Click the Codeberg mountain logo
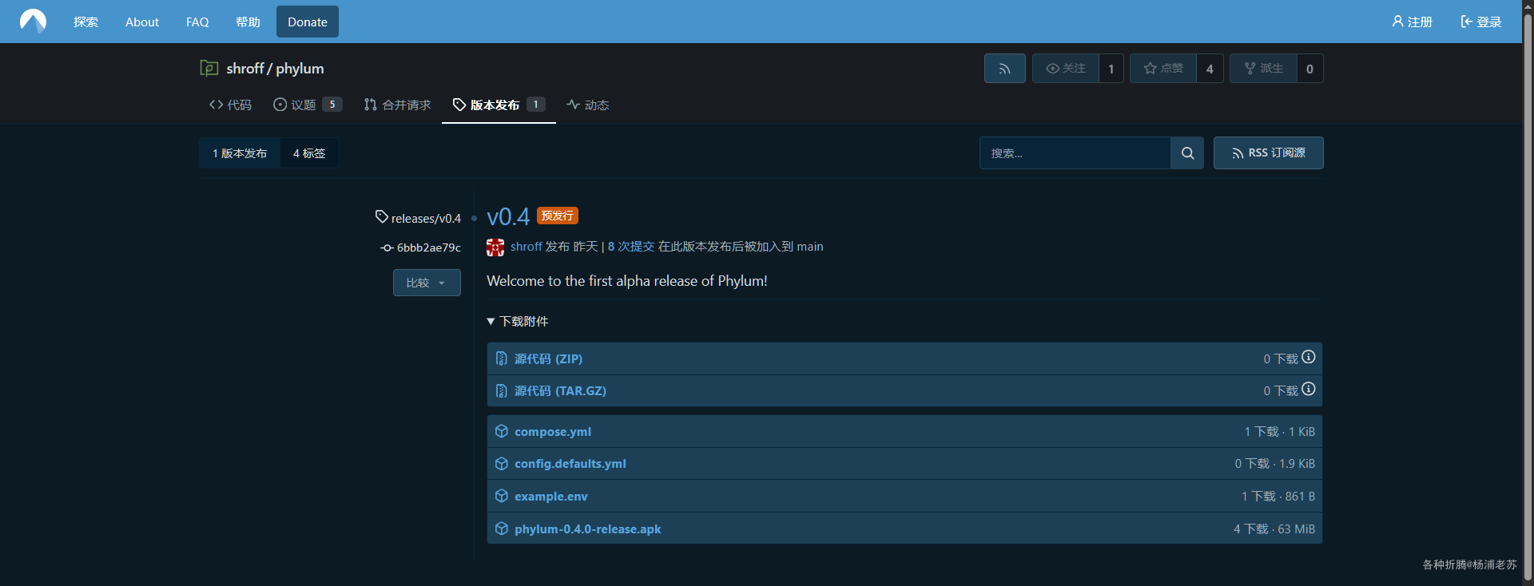 (33, 22)
